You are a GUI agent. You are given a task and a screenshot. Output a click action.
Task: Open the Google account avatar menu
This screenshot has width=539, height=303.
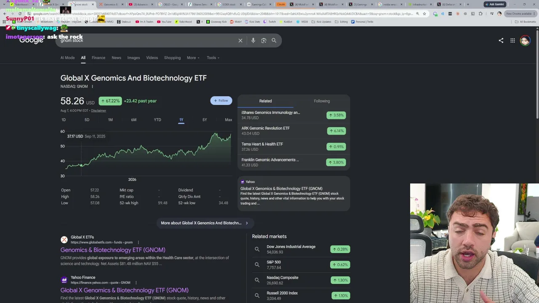(525, 40)
